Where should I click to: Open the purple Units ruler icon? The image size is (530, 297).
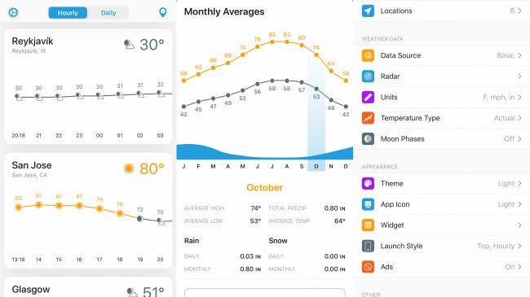[x=368, y=97]
